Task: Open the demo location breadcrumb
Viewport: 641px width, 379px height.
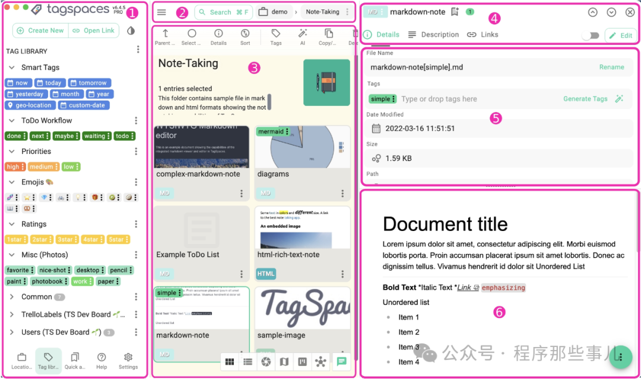Action: [274, 12]
